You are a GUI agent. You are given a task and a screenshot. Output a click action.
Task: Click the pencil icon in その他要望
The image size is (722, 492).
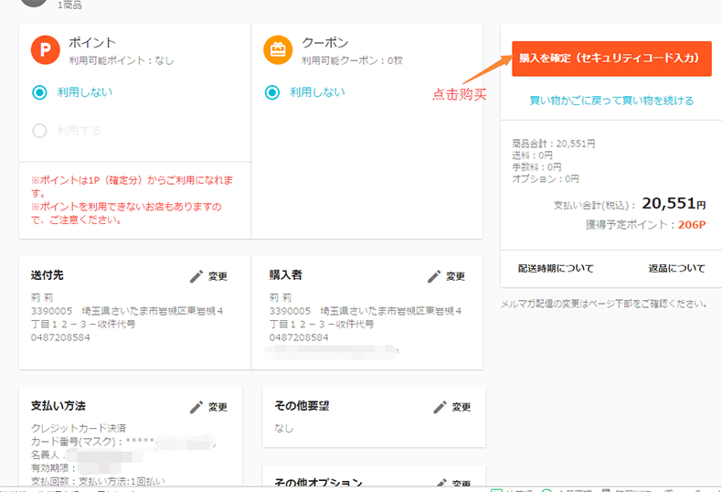[x=440, y=407]
